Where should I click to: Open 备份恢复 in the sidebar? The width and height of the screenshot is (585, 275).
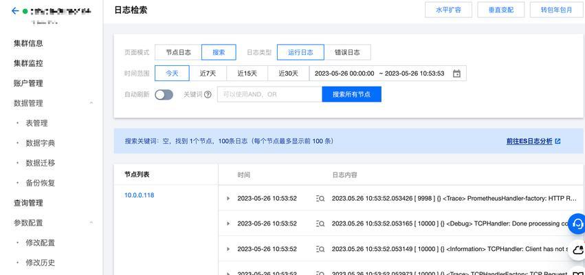[41, 183]
